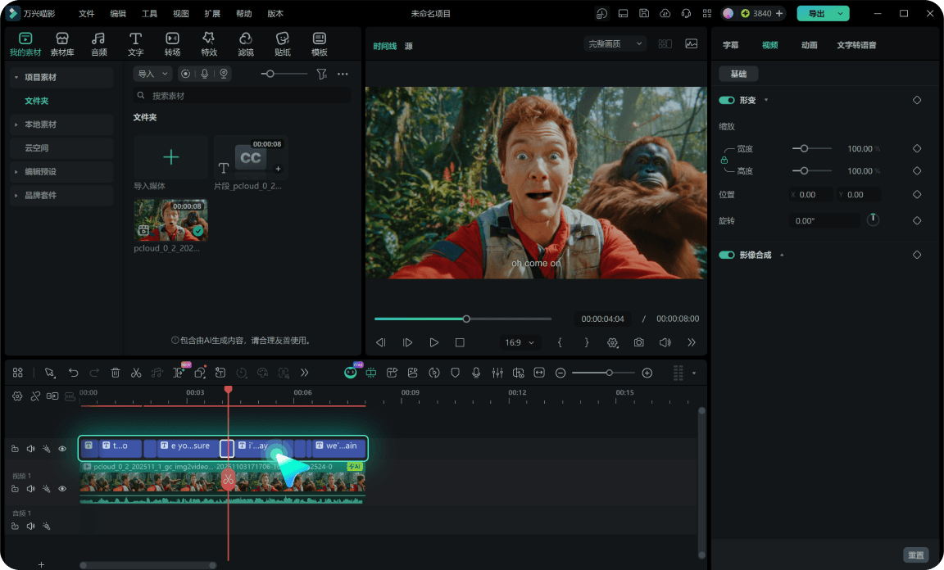Switch the preview to 源 source view

point(409,47)
